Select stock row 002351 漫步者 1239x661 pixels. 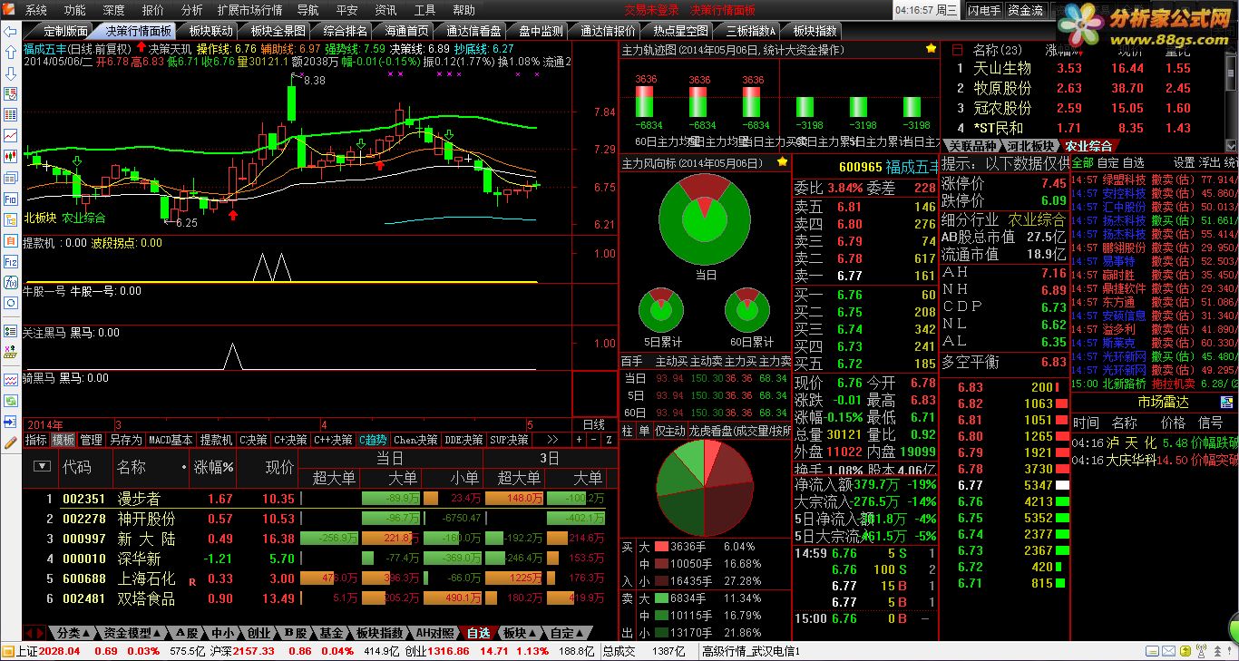(x=319, y=499)
